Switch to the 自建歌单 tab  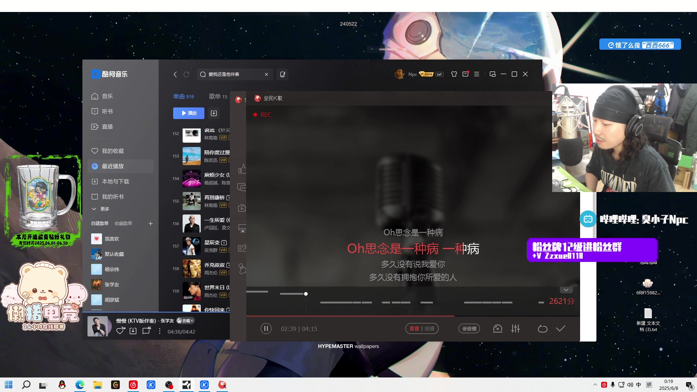pos(100,224)
